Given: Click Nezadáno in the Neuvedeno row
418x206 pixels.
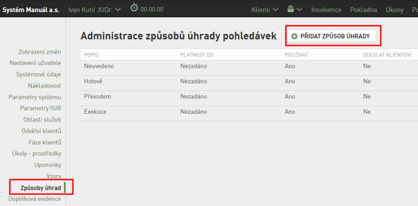Looking at the screenshot, I should [193, 66].
